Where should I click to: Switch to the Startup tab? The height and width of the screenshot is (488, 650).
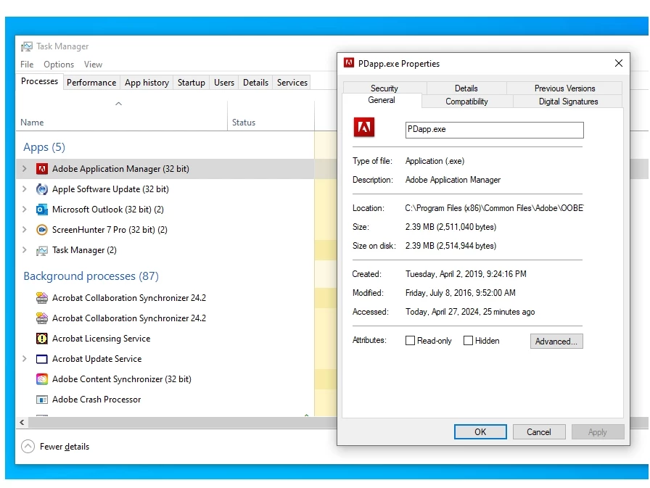191,83
